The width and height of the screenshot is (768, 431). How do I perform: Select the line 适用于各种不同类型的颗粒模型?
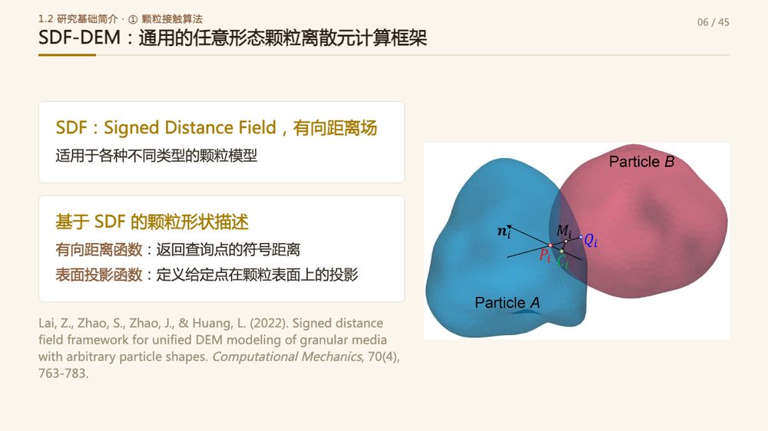tap(156, 156)
